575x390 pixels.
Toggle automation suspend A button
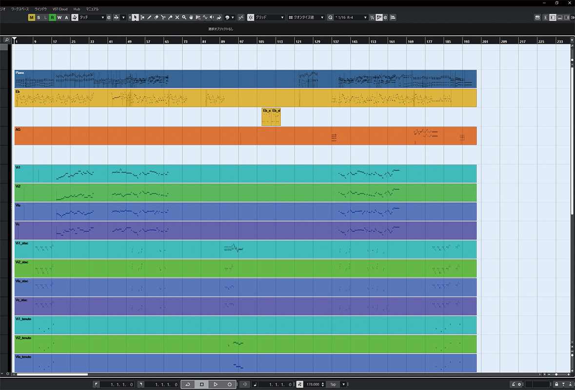pos(66,18)
